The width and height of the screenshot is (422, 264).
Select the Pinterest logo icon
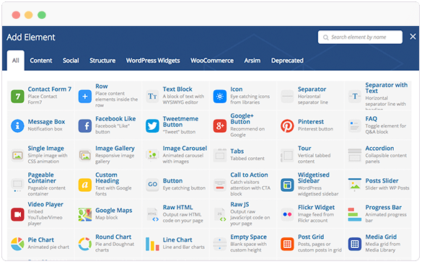287,126
